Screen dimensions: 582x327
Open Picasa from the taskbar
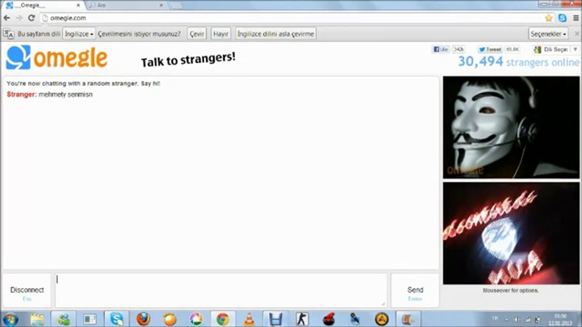click(x=196, y=319)
